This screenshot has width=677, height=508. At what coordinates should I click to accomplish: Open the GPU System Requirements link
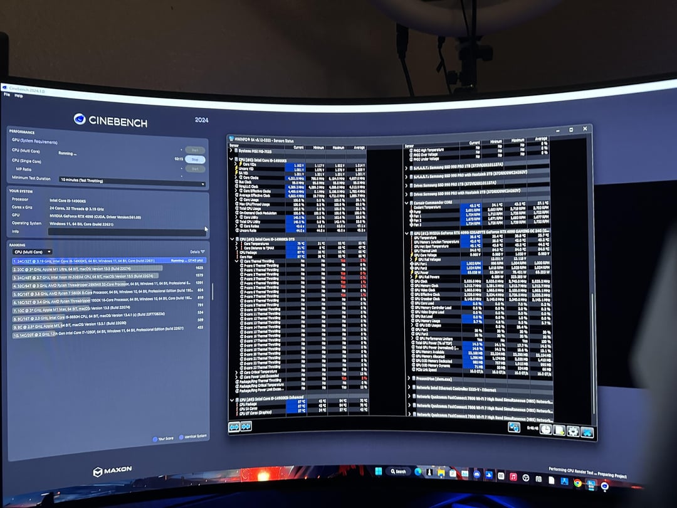(39, 141)
